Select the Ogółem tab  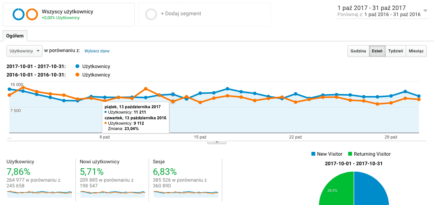point(15,36)
